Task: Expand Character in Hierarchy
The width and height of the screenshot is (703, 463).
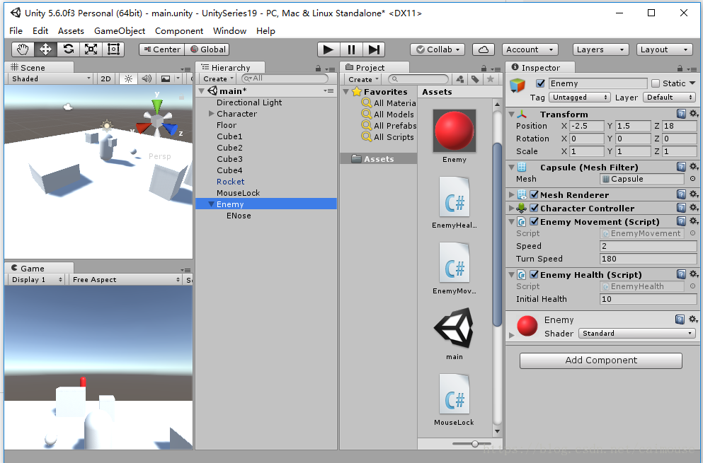Action: (x=211, y=114)
